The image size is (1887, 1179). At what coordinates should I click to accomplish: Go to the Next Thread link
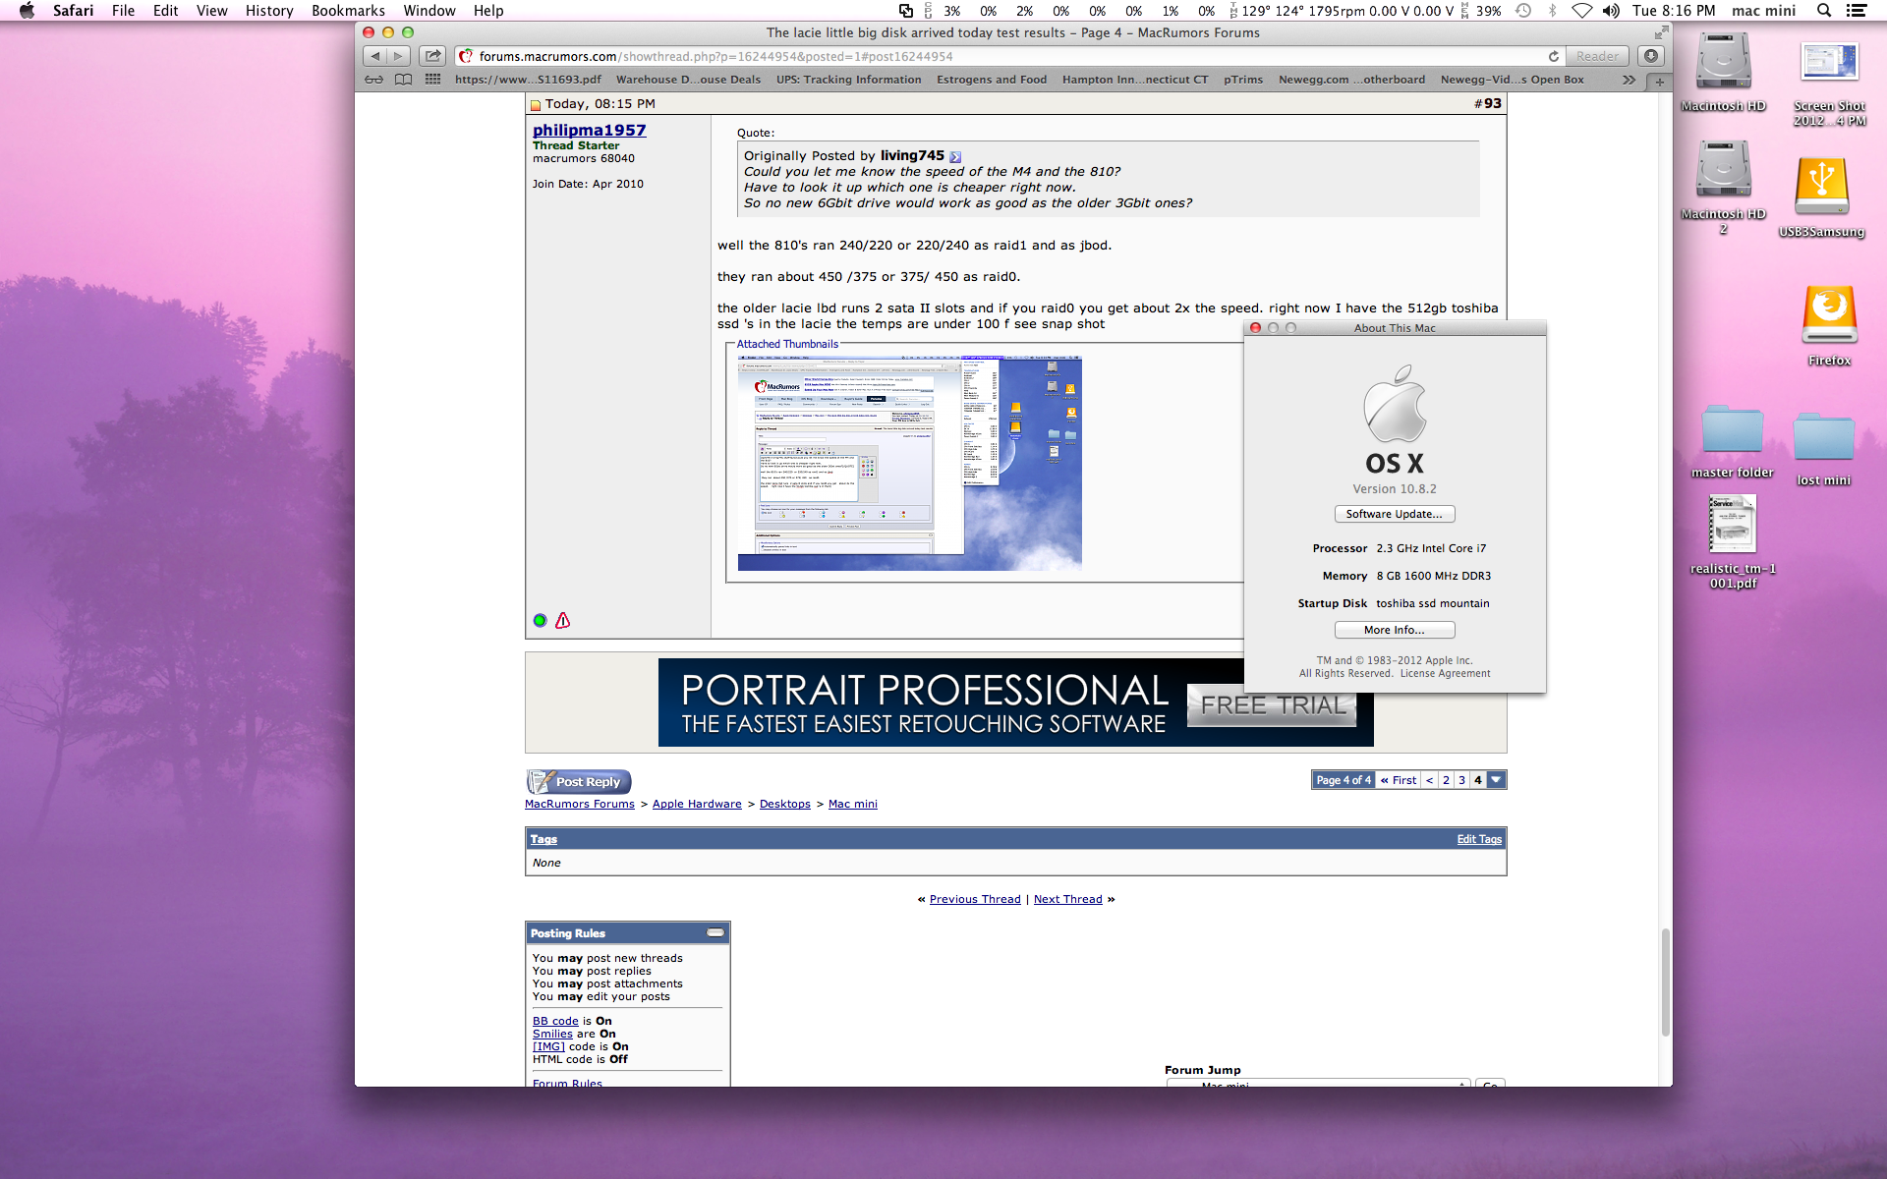(x=1067, y=899)
